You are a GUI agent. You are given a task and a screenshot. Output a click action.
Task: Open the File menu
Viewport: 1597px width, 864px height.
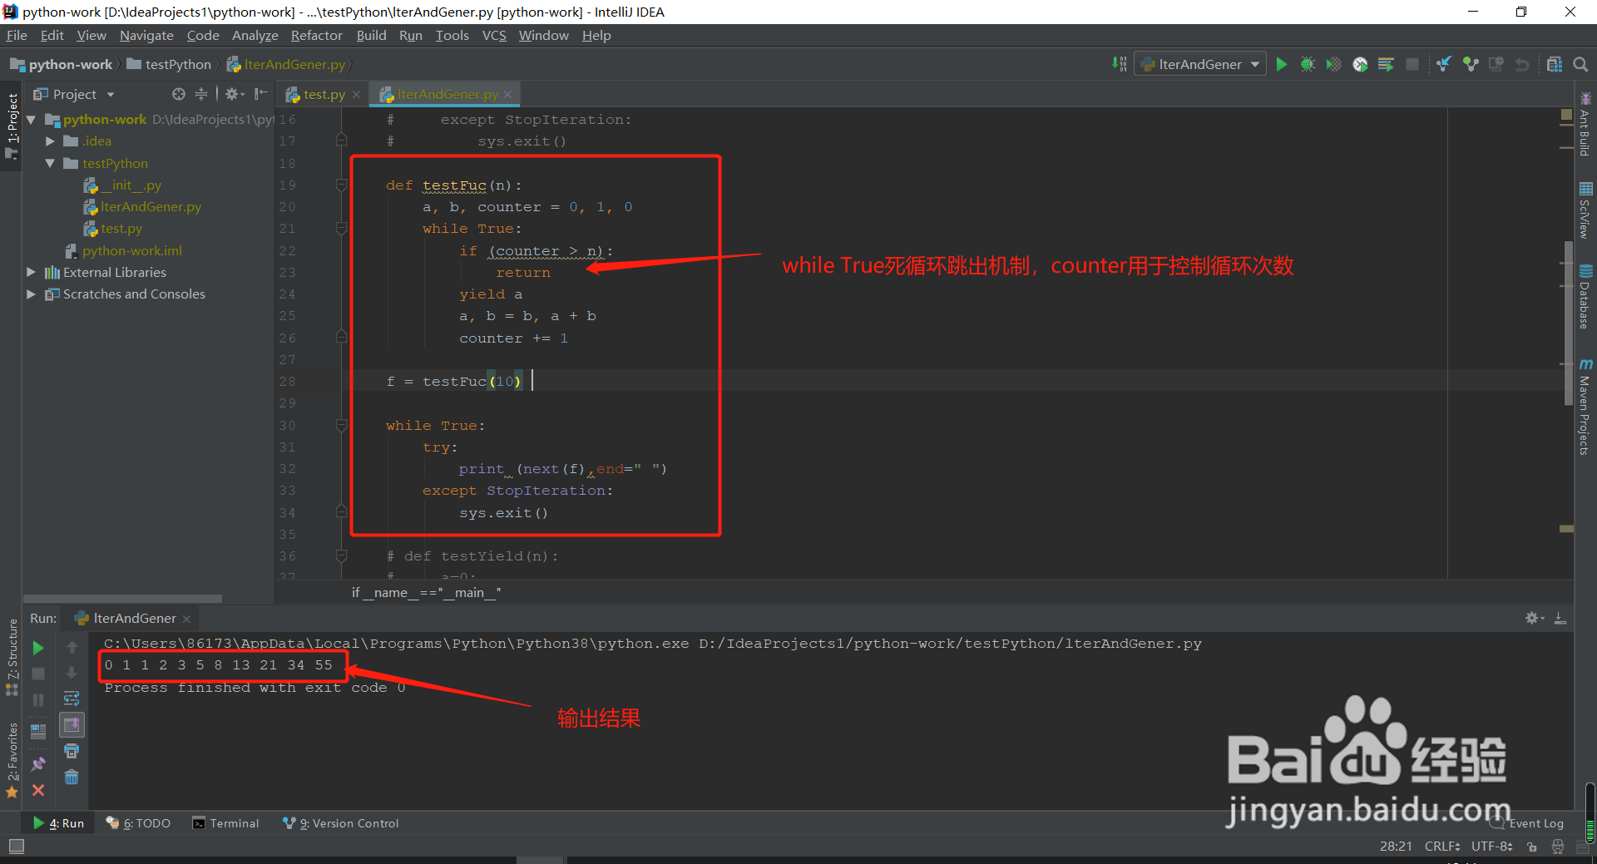[x=17, y=35]
